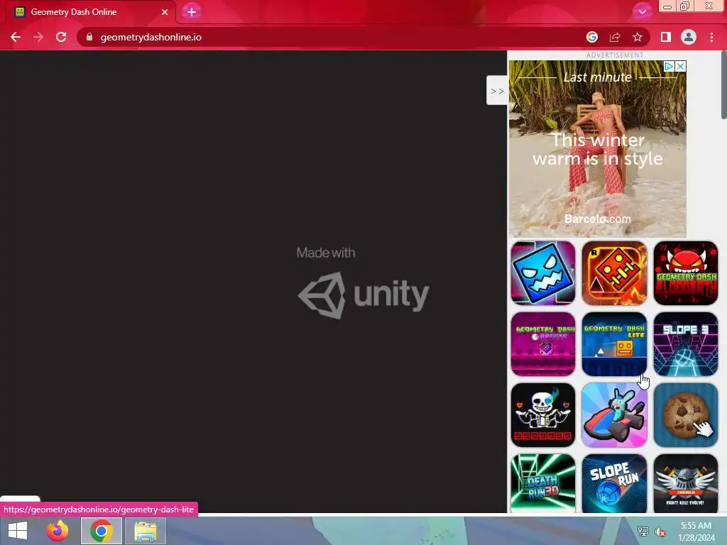Image resolution: width=727 pixels, height=545 pixels.
Task: Collapse the sidebar with the >> button
Action: click(497, 90)
